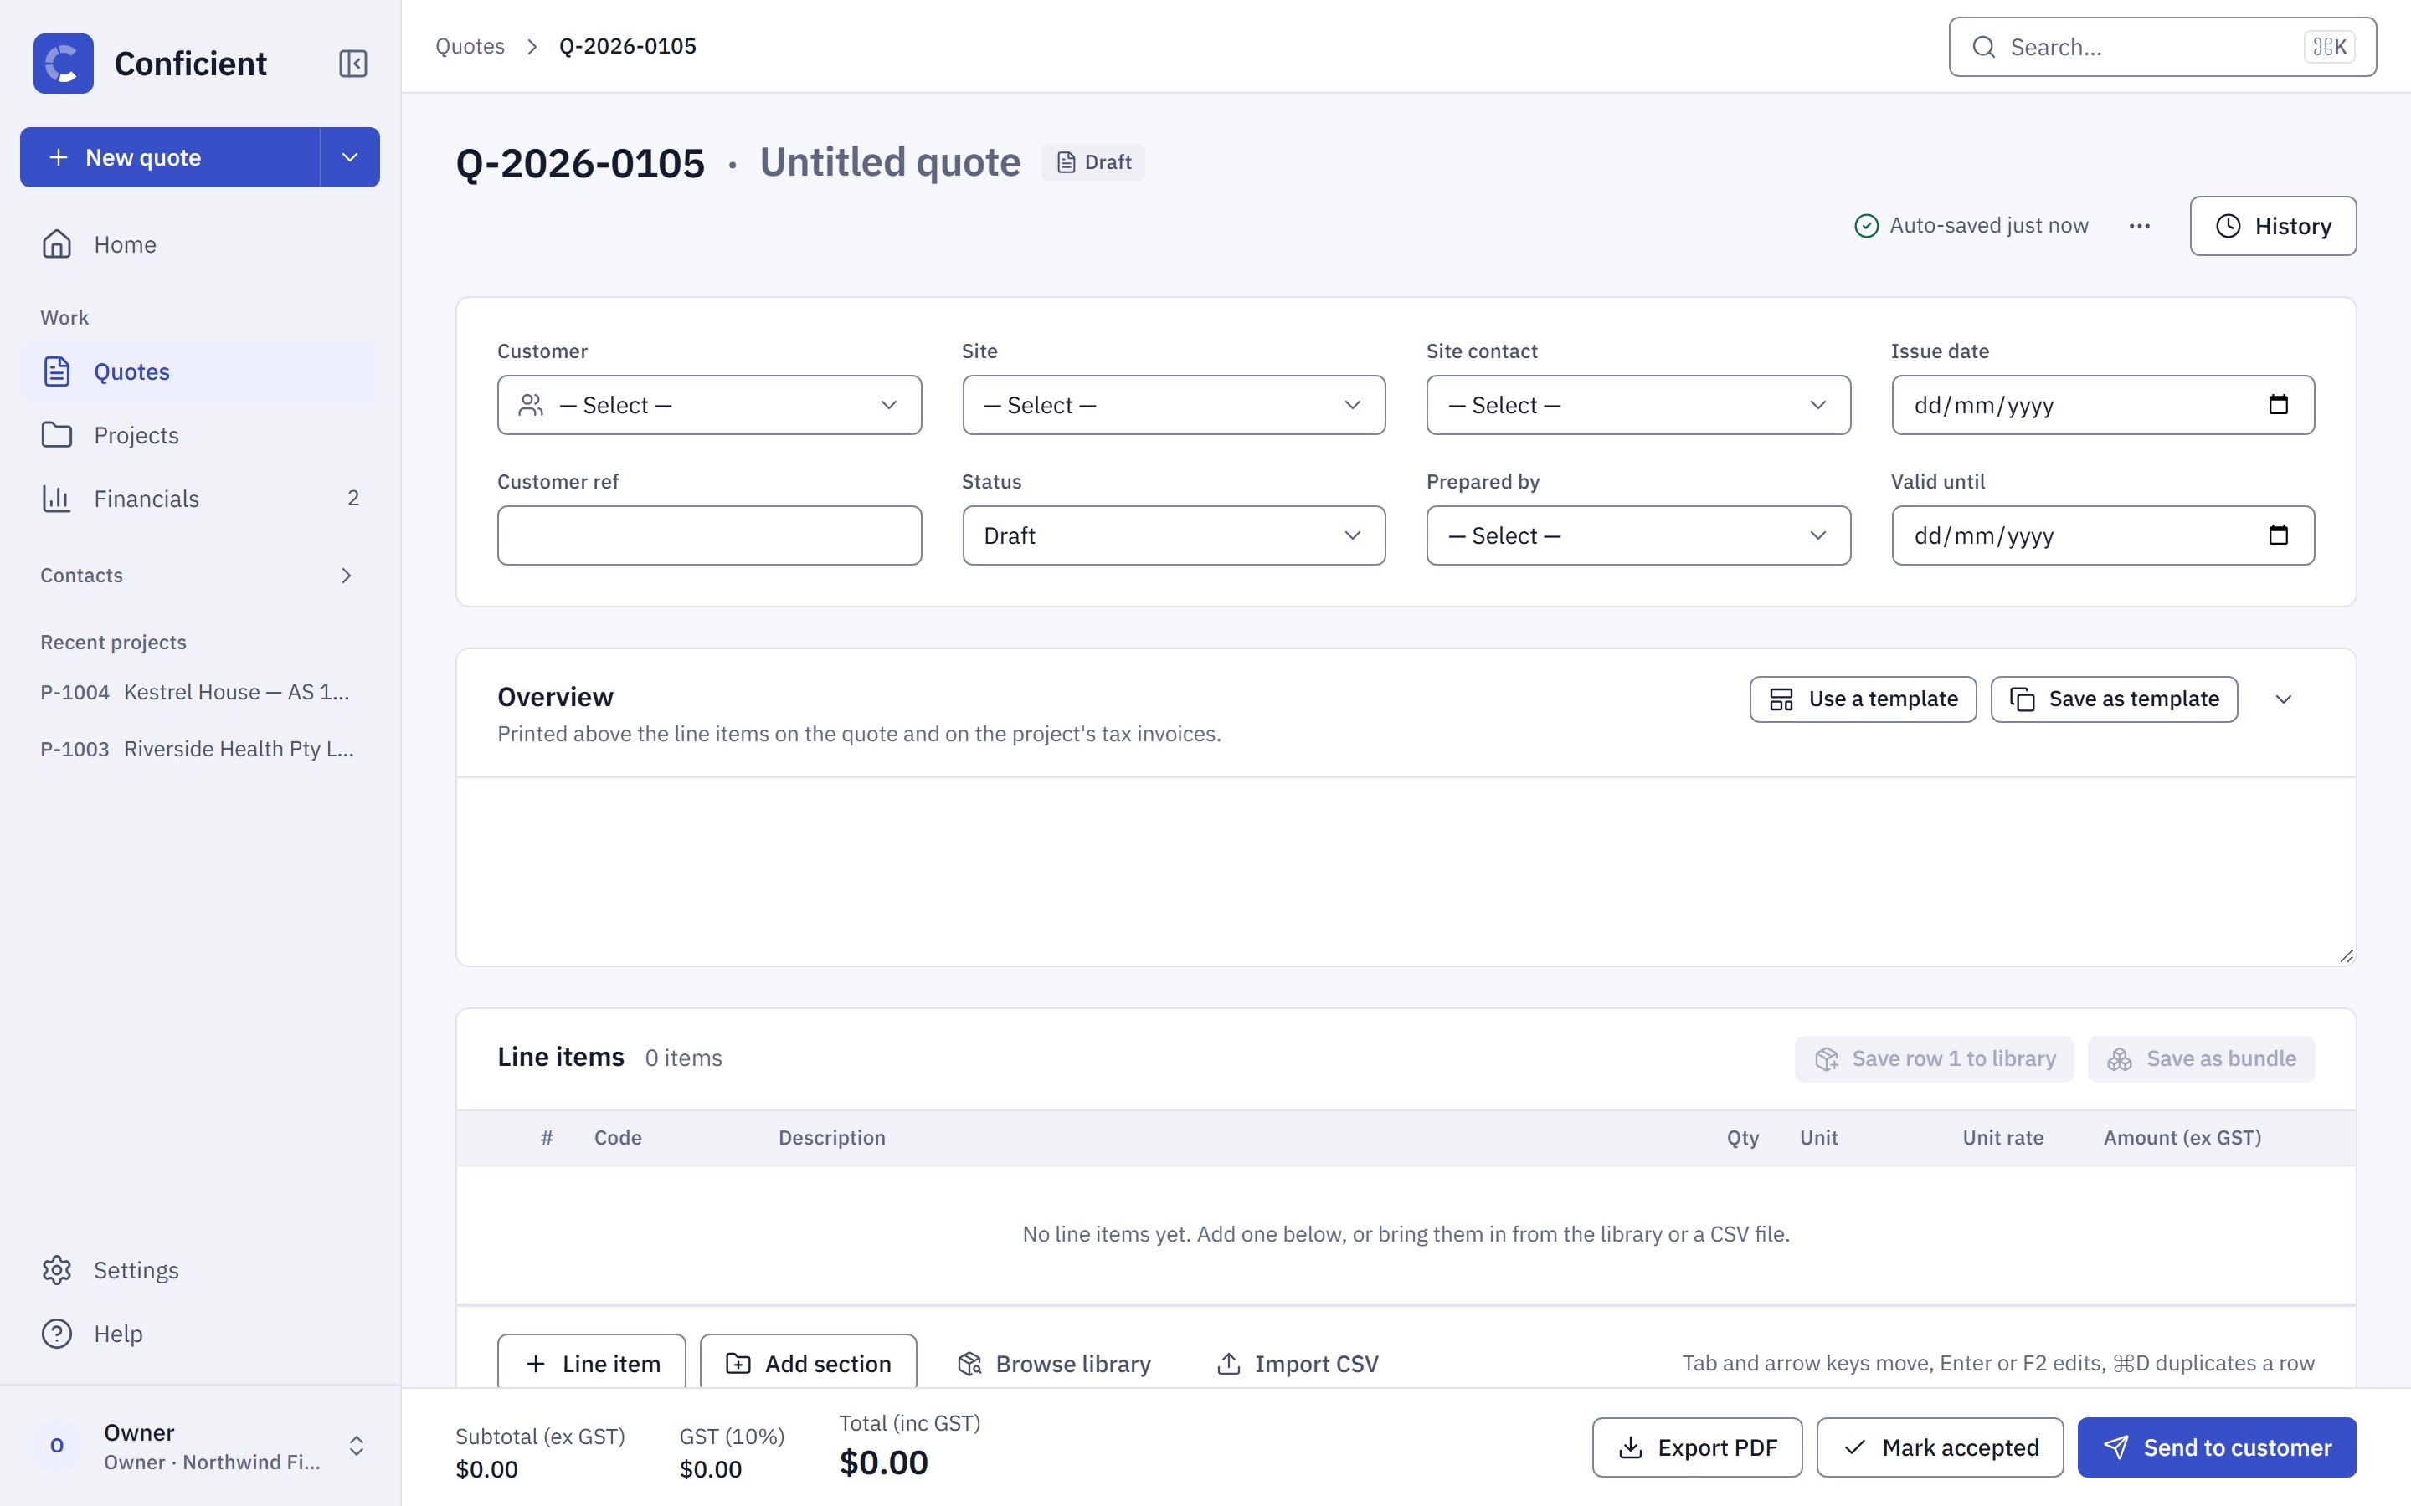This screenshot has height=1506, width=2411.
Task: Open the History button
Action: point(2273,226)
